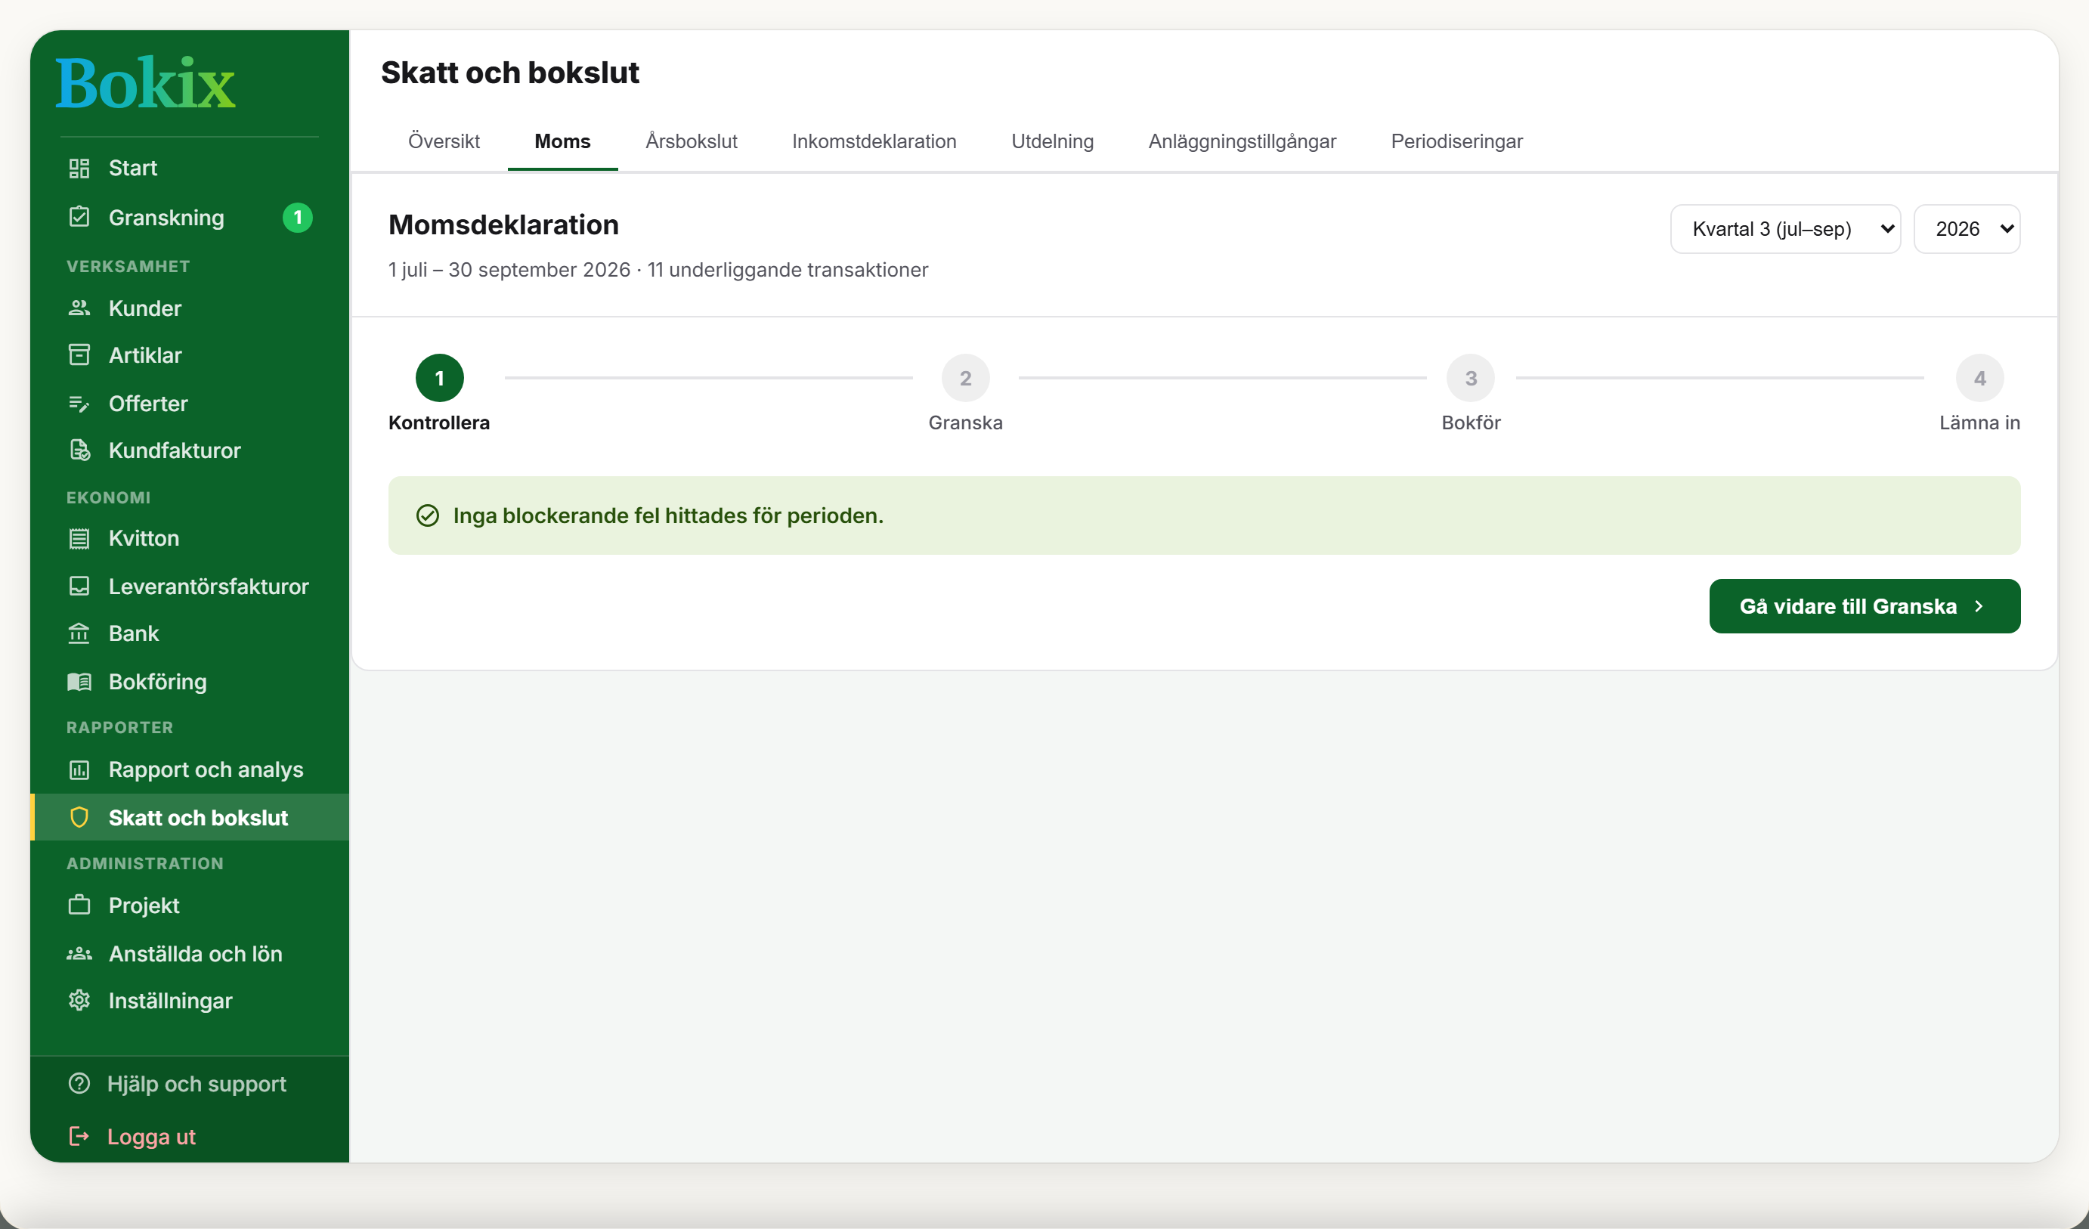Click the Granskning clipboard-check icon
This screenshot has height=1229, width=2089.
(x=79, y=217)
